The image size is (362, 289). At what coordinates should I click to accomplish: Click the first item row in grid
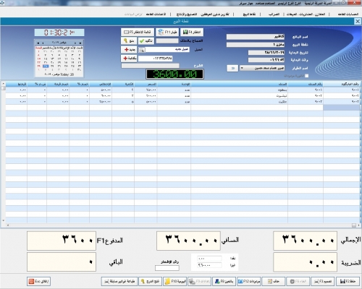click(182, 90)
